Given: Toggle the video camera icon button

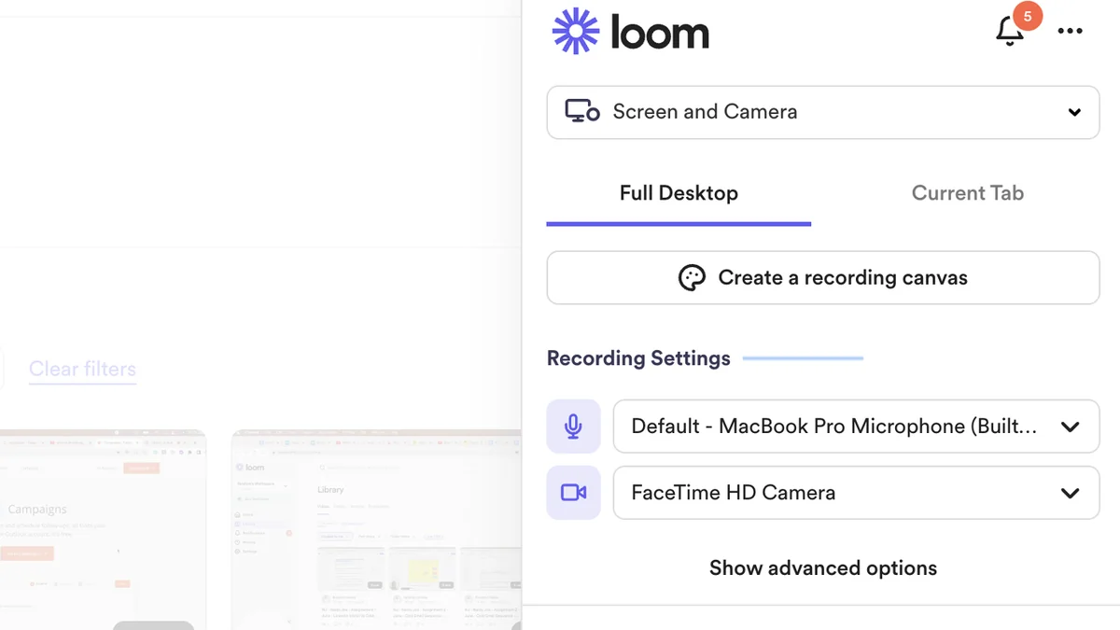Looking at the screenshot, I should [x=573, y=493].
